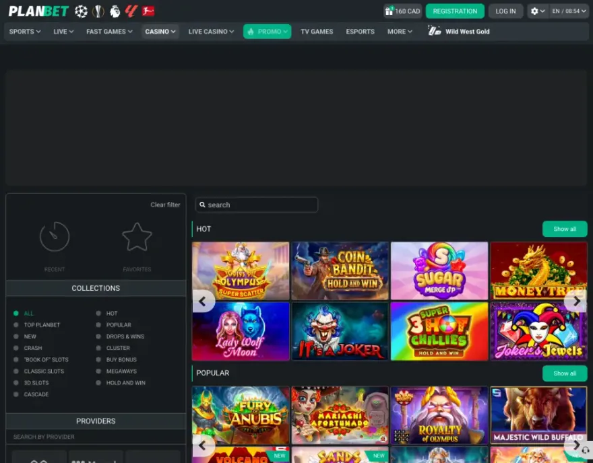Screen dimensions: 593x463
Task: Click the Clear filter link
Action: 165,205
